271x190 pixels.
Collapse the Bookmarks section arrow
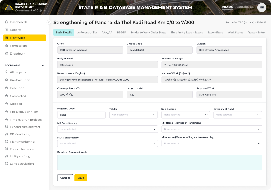pyautogui.click(x=43, y=65)
